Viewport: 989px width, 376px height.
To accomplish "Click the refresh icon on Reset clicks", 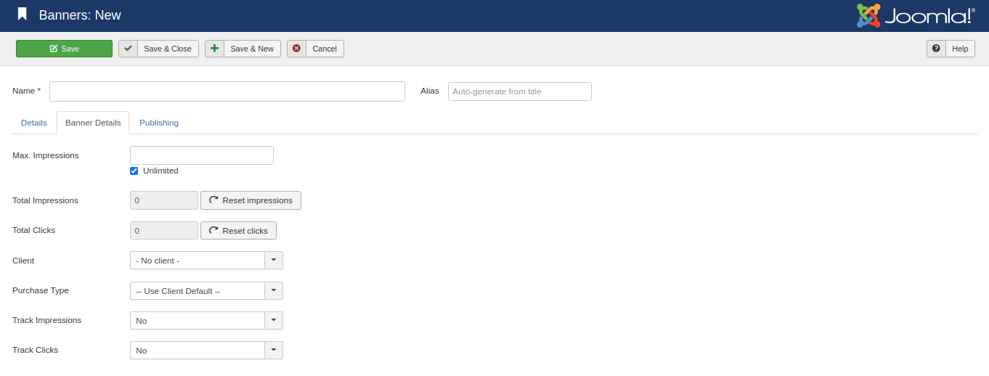I will pyautogui.click(x=213, y=231).
